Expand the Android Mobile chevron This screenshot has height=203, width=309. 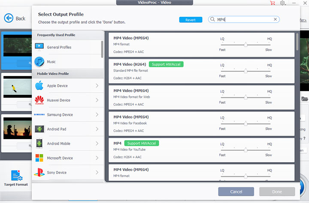pyautogui.click(x=97, y=144)
